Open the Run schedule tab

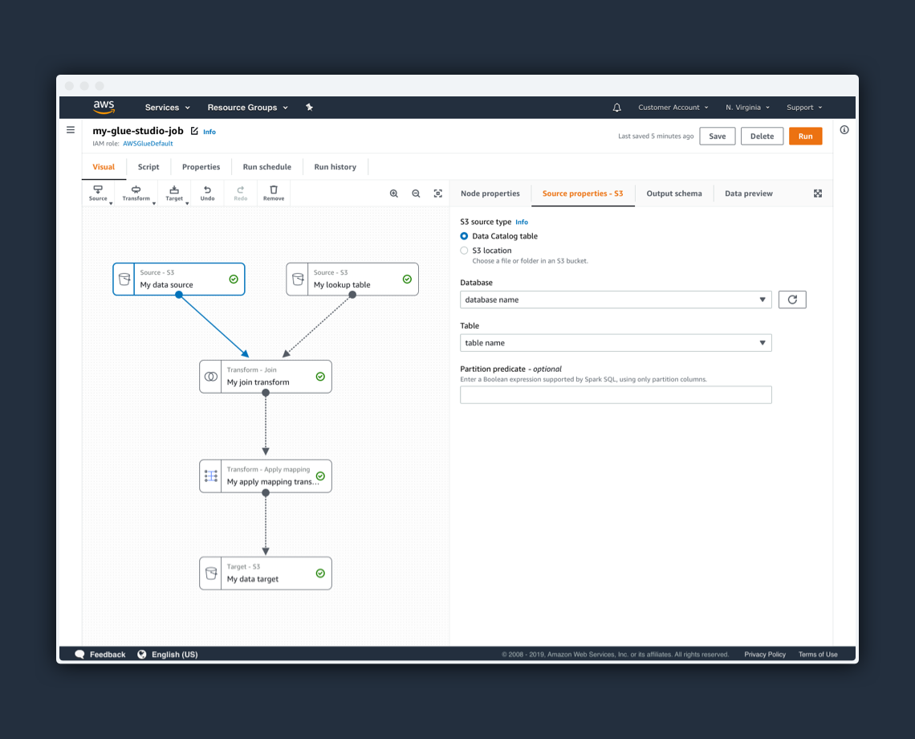[266, 167]
